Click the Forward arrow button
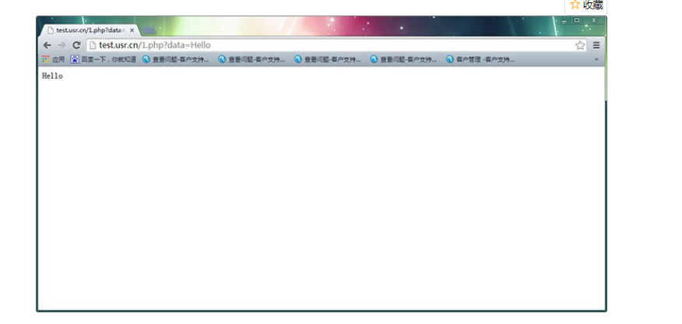The image size is (682, 324). click(62, 45)
